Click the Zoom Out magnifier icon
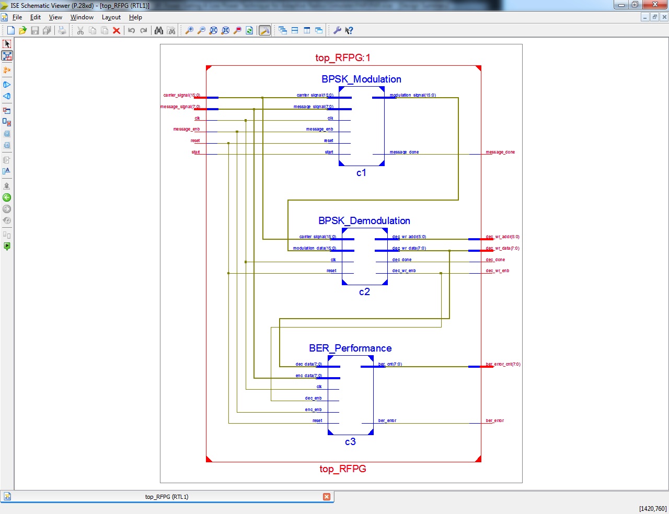The width and height of the screenshot is (669, 514). (x=201, y=30)
